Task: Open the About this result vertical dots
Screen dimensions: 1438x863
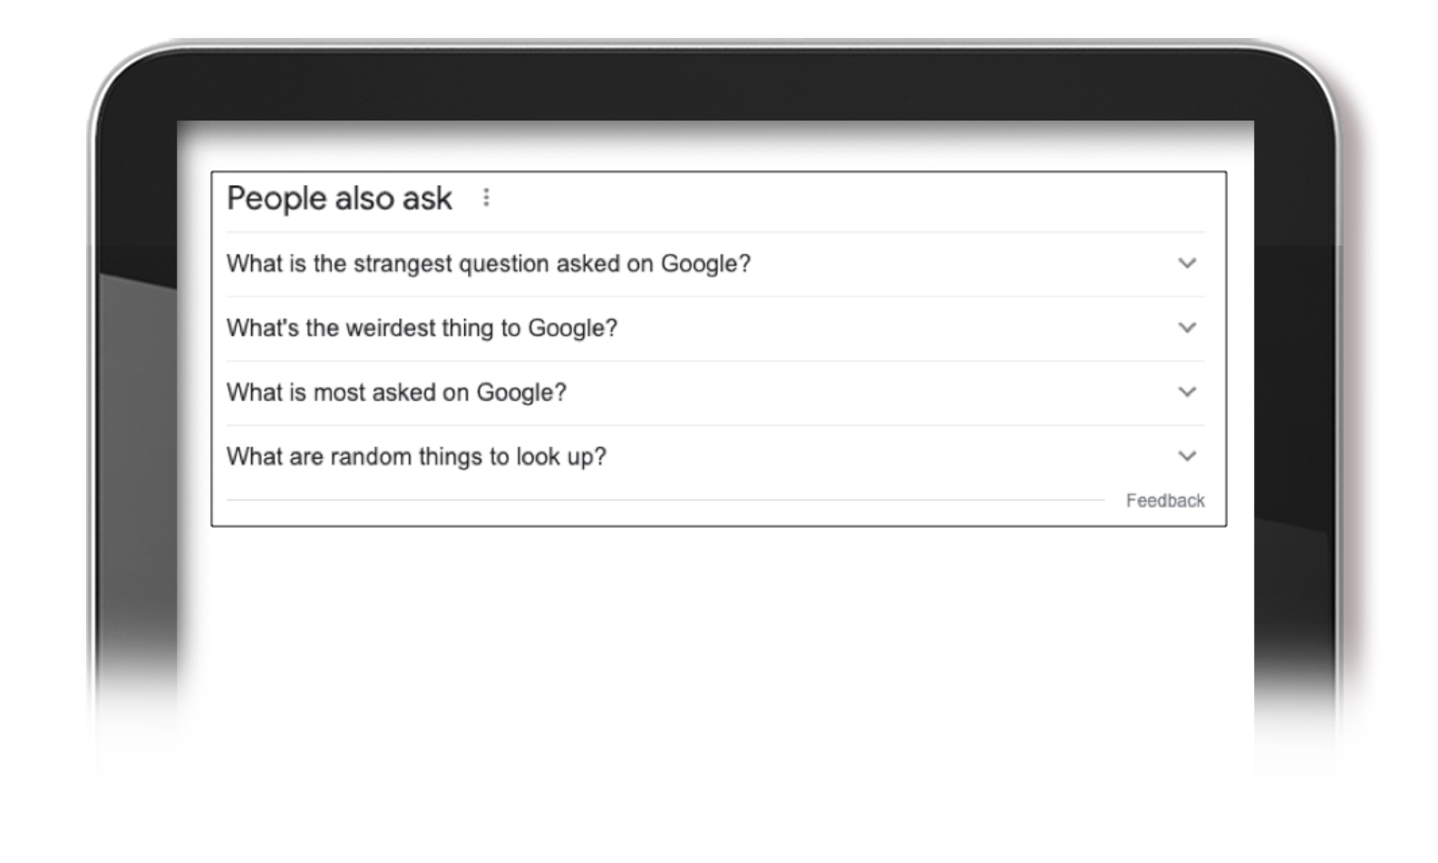Action: pos(486,198)
